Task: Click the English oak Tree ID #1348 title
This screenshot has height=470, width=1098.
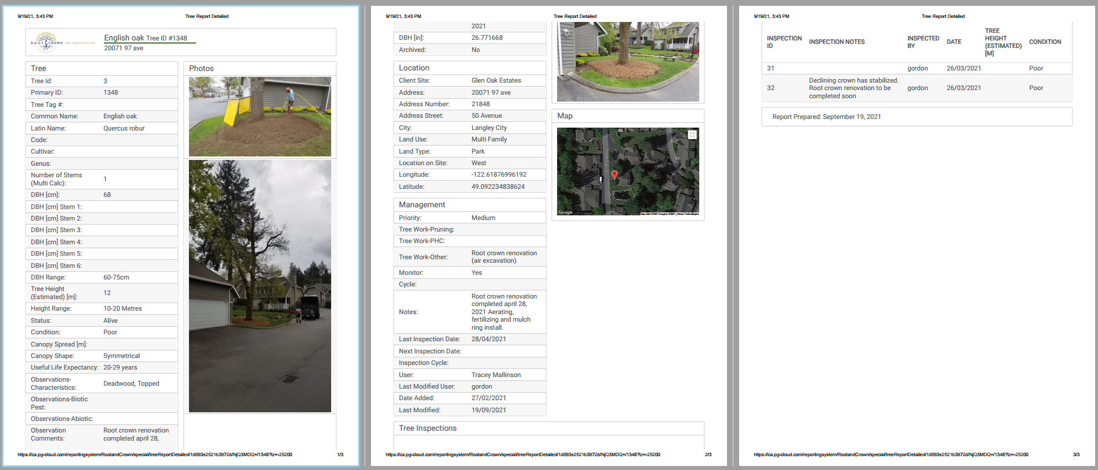Action: pyautogui.click(x=146, y=38)
